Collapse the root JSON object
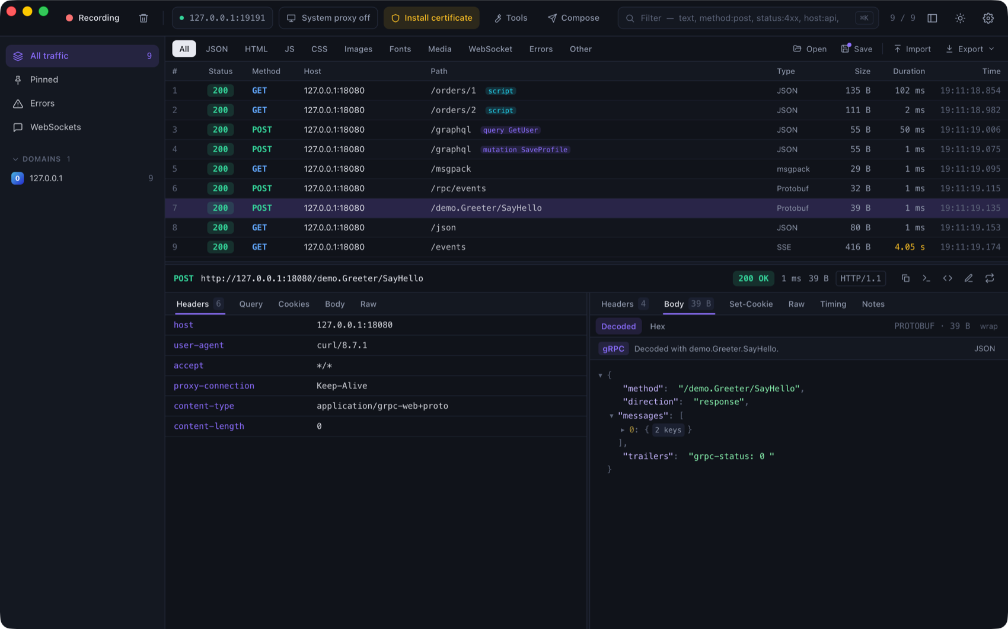Screen dimensions: 1008x629 [600, 375]
